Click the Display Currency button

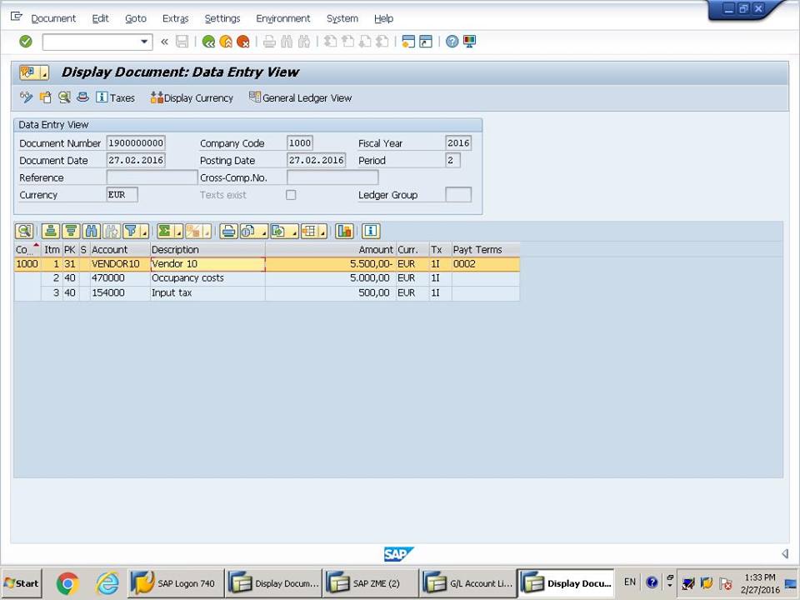click(192, 97)
